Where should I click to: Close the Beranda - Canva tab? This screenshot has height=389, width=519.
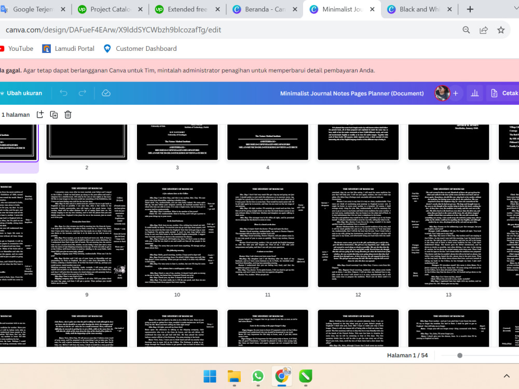coord(295,9)
